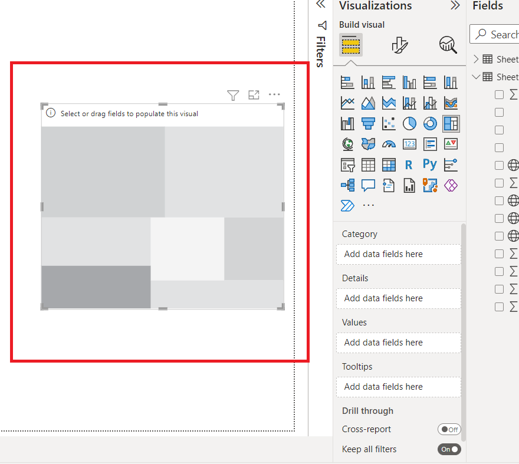Select the R script visual
The width and height of the screenshot is (519, 464).
pos(409,164)
